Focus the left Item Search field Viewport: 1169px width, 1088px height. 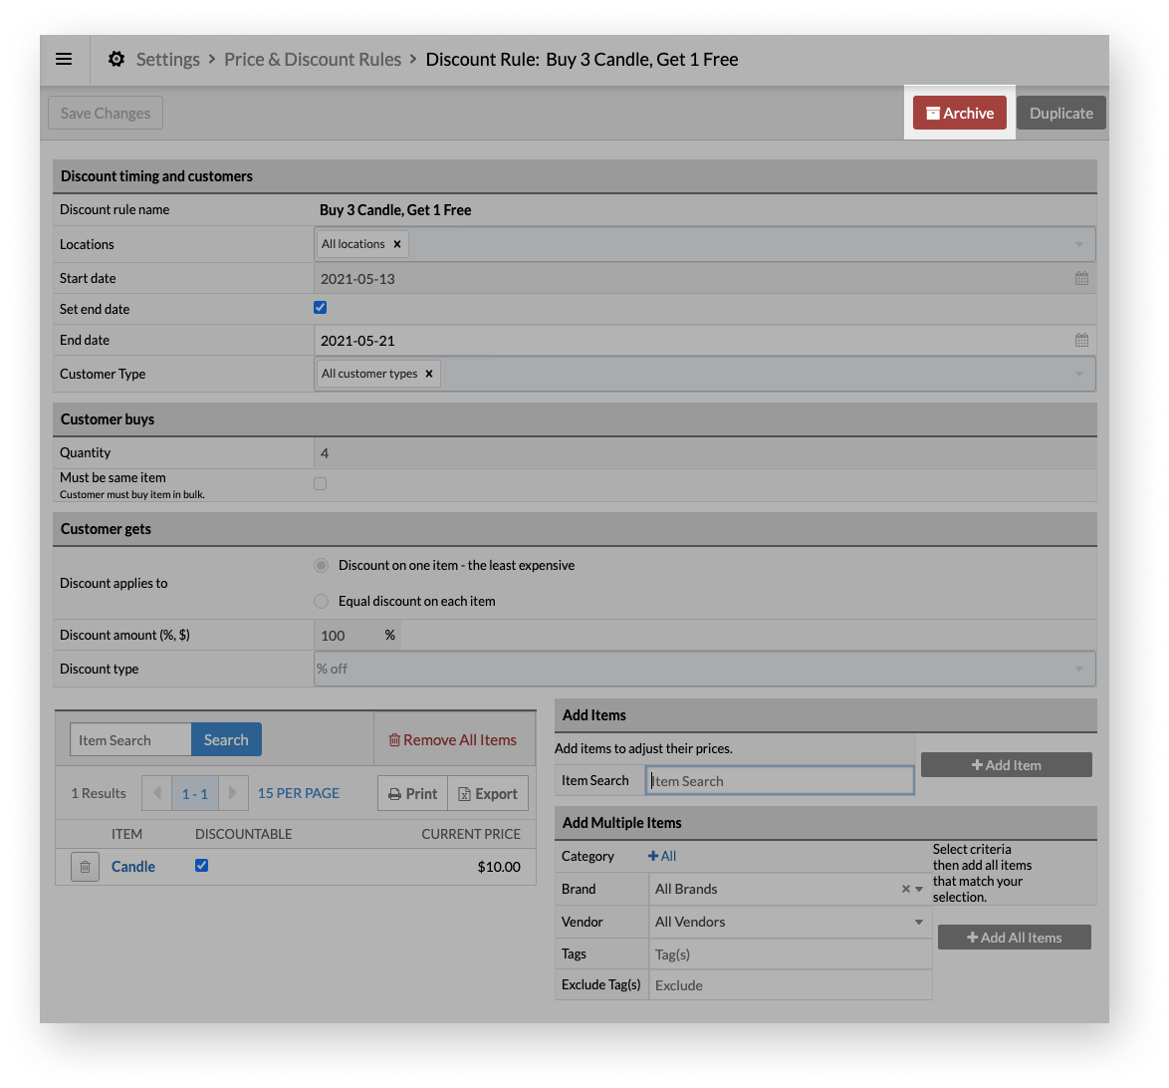pos(130,739)
